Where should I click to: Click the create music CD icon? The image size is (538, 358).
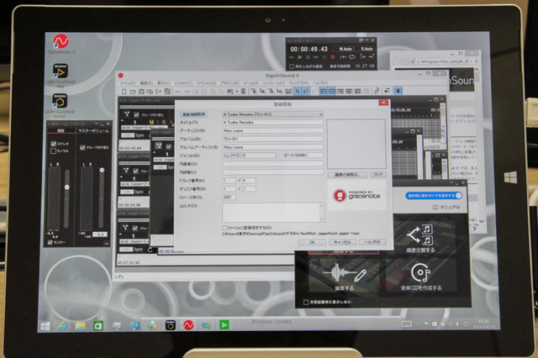[x=420, y=273]
